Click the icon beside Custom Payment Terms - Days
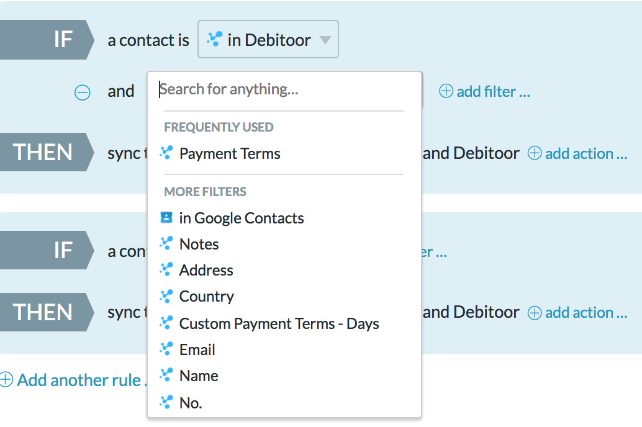This screenshot has height=427, width=642. 166,323
